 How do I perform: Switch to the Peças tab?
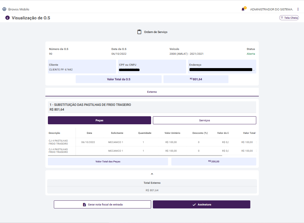coord(99,120)
